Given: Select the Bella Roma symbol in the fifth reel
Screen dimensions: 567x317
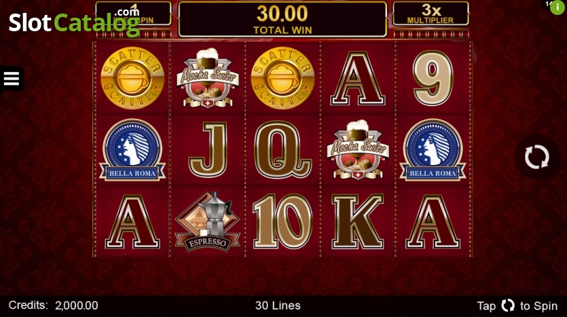Looking at the screenshot, I should [433, 150].
